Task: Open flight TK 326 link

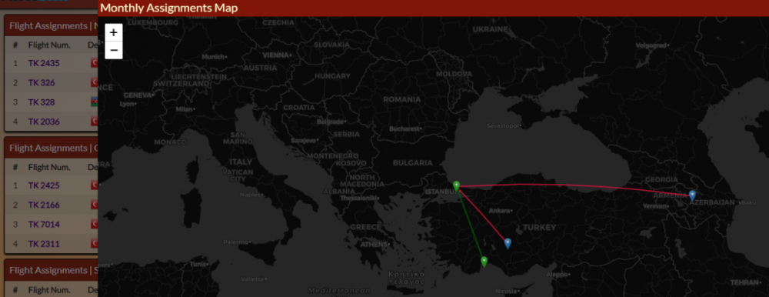Action: coord(42,82)
